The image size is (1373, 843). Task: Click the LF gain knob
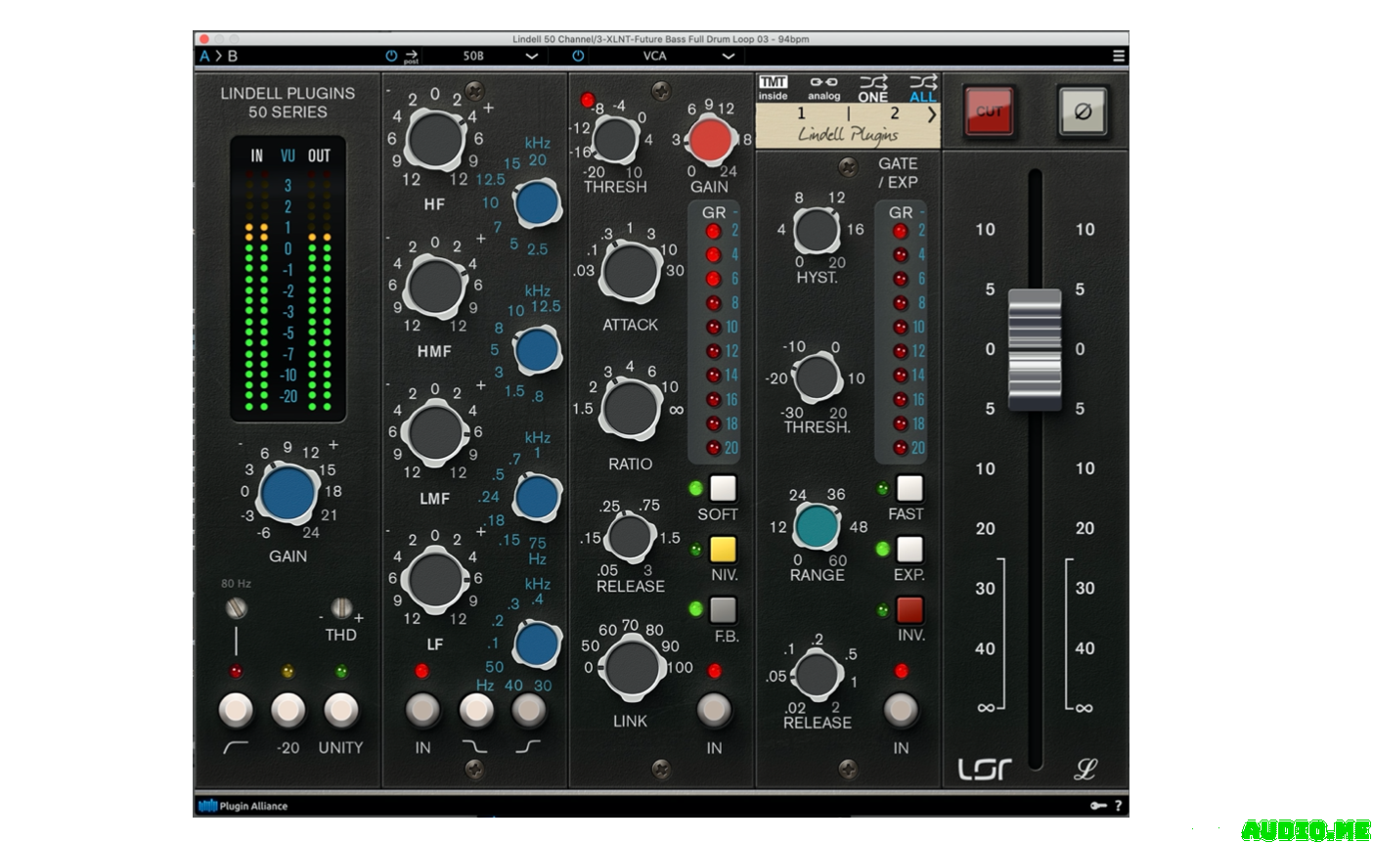(434, 578)
